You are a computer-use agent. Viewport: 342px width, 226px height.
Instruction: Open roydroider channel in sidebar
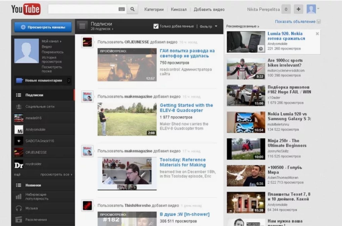point(43,164)
